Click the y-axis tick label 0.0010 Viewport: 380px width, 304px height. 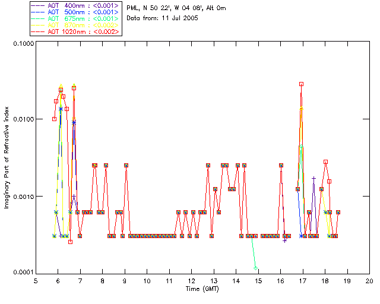tap(24, 197)
